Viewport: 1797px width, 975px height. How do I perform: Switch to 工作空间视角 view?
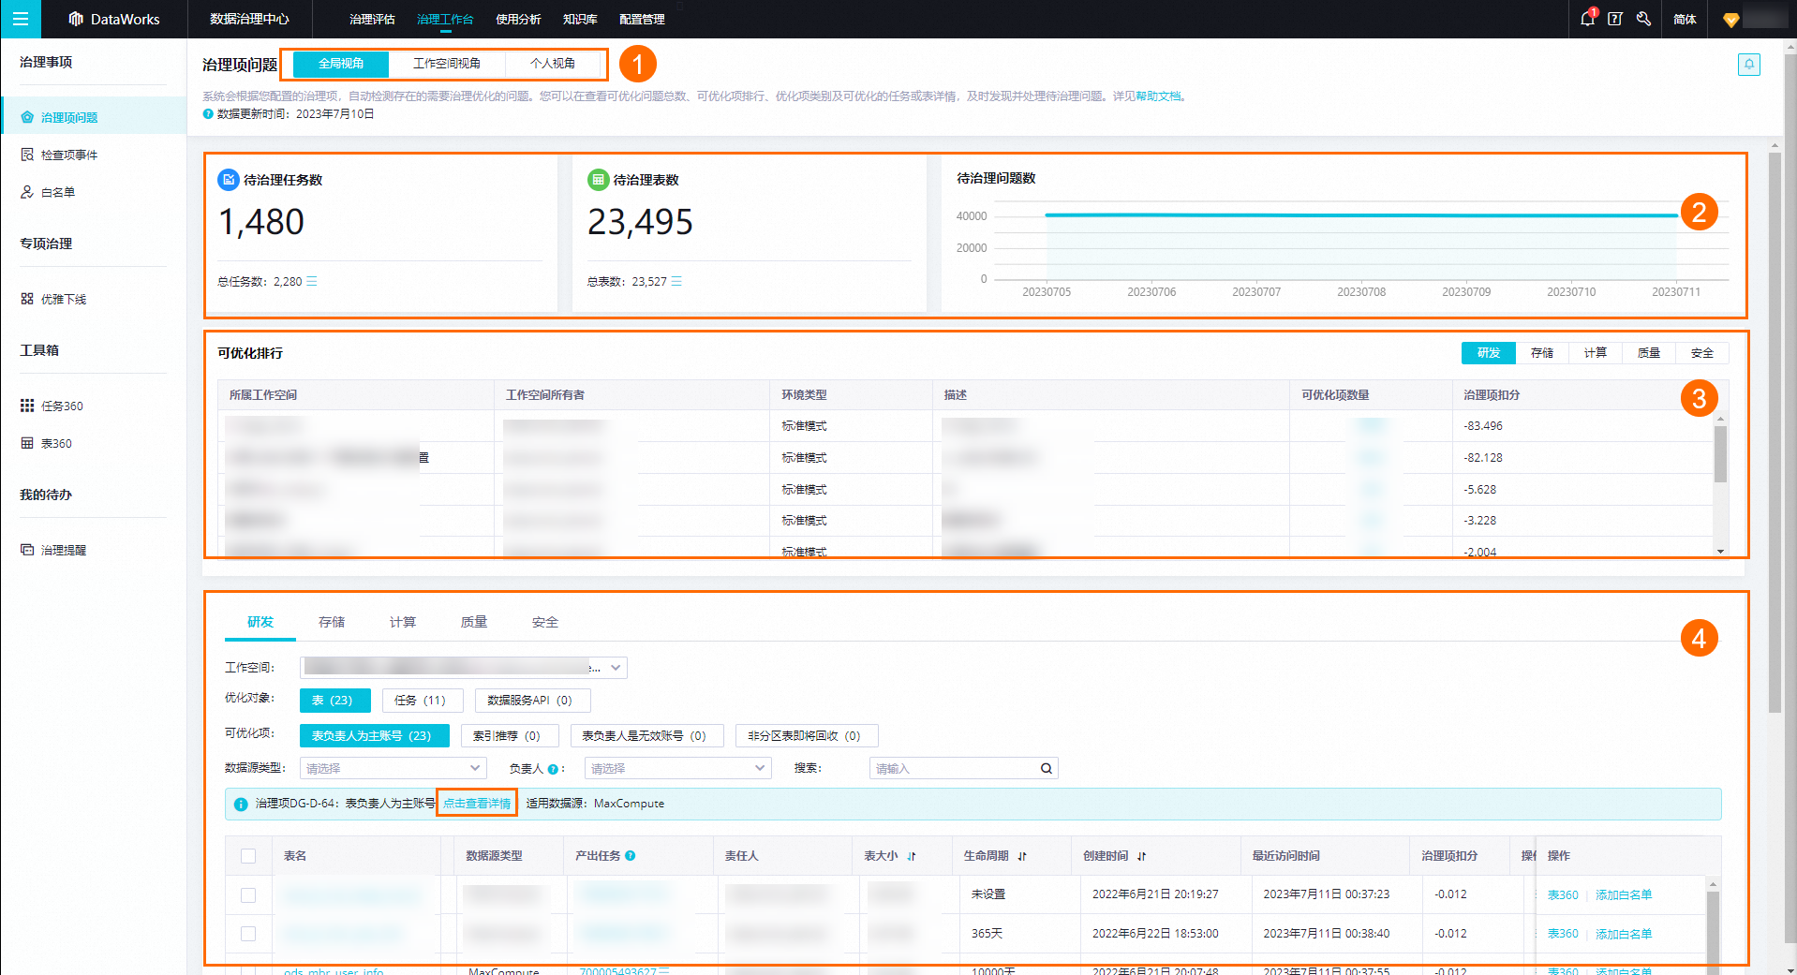pyautogui.click(x=447, y=64)
